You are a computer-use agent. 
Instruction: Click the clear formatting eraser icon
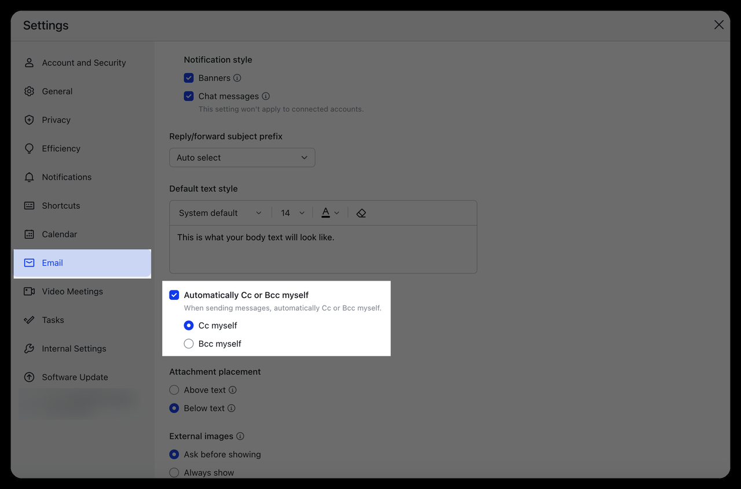(x=361, y=213)
